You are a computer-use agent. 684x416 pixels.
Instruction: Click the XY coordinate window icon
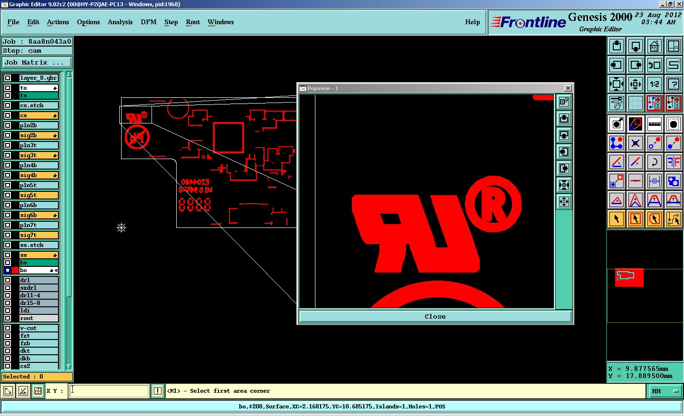pyautogui.click(x=674, y=46)
